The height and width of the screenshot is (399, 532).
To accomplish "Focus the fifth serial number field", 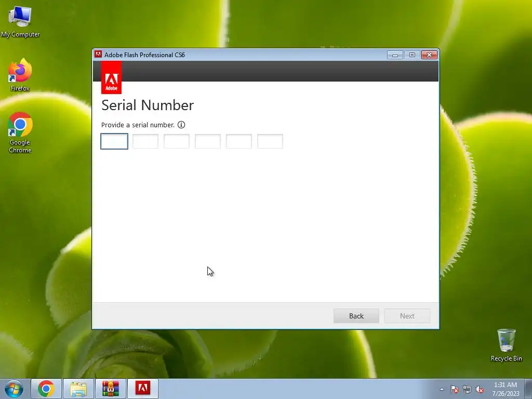I will click(x=239, y=141).
